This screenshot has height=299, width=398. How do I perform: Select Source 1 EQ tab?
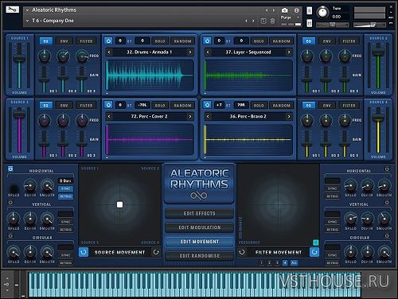point(46,41)
